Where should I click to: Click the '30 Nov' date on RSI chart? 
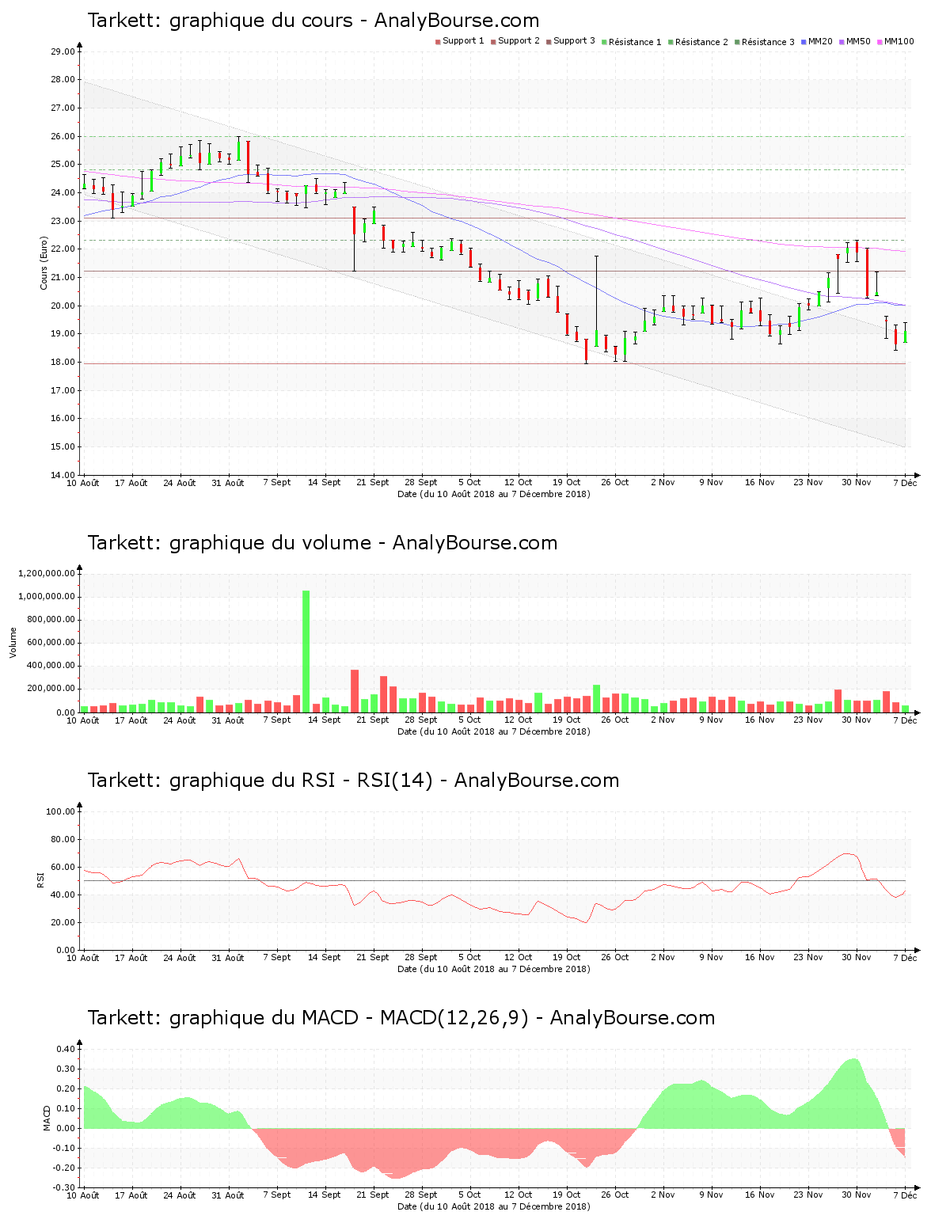pos(857,957)
